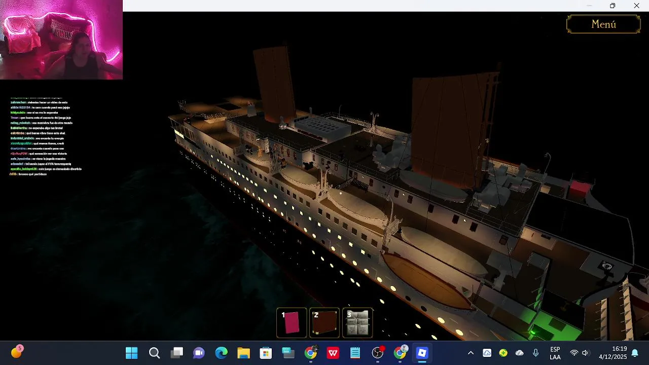Screen dimensions: 649x365
Task: Click chat message 'me encanta tu energía'
Action: (x=50, y=138)
